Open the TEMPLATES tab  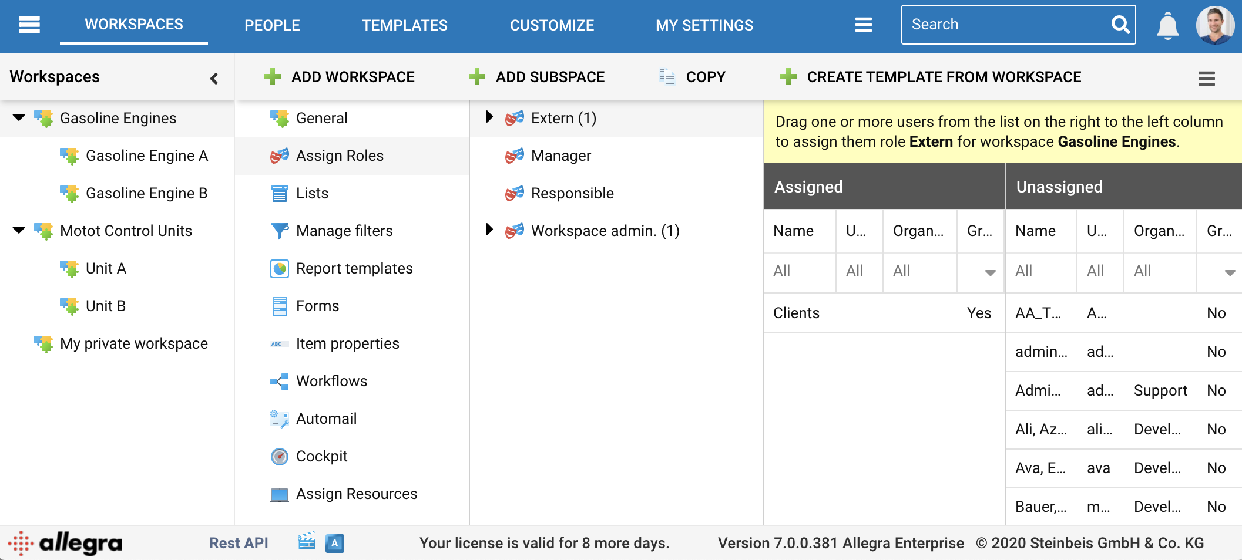coord(404,25)
